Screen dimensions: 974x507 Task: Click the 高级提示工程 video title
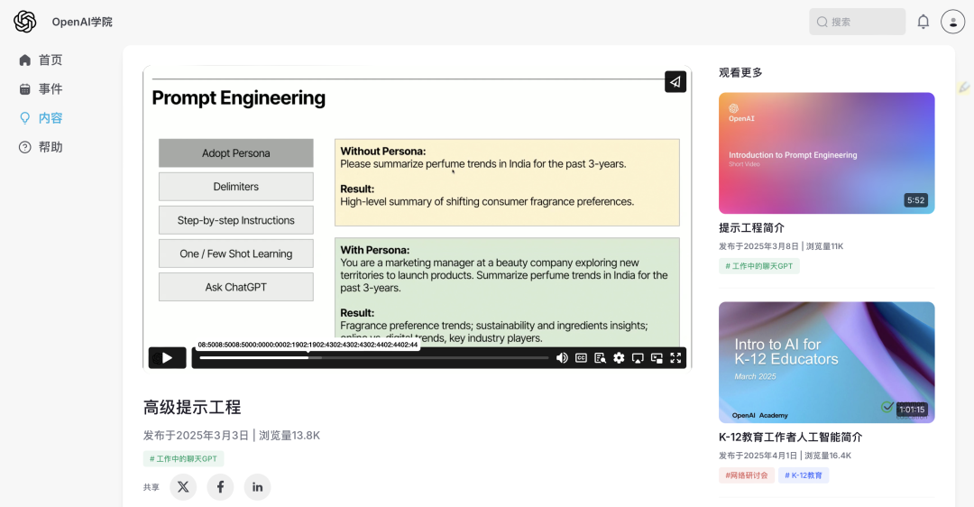click(192, 408)
